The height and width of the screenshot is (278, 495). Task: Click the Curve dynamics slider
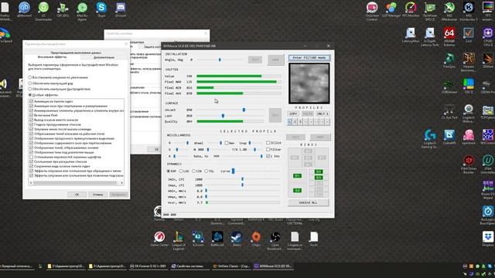click(x=256, y=171)
